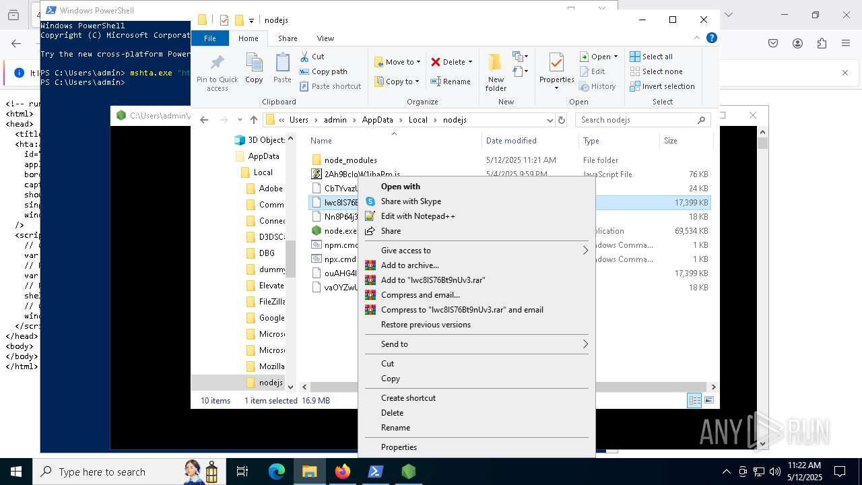
Task: Expand Send to submenu
Action: coord(585,344)
